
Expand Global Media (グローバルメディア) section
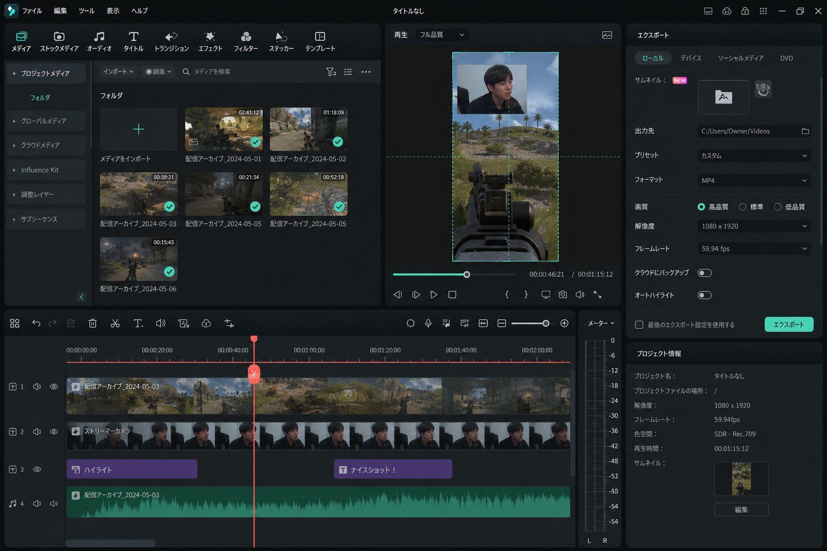point(46,121)
